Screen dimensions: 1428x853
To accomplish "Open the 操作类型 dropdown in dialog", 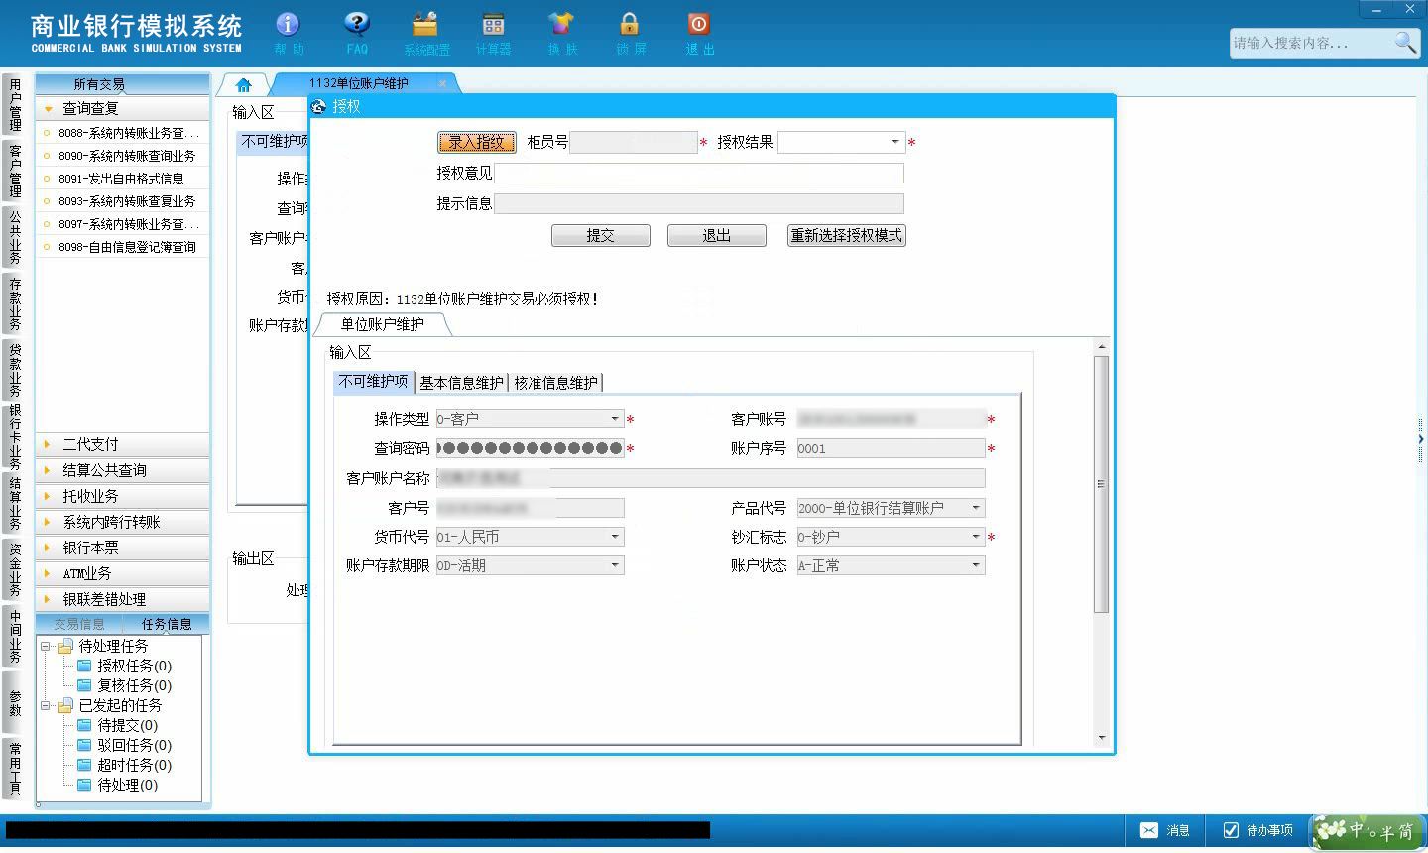I will pyautogui.click(x=615, y=419).
